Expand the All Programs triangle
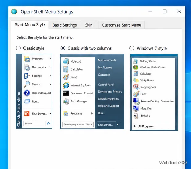Screen dimensions: 191x169 135,126
